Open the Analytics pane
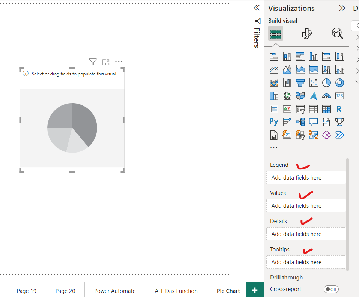 tap(337, 33)
